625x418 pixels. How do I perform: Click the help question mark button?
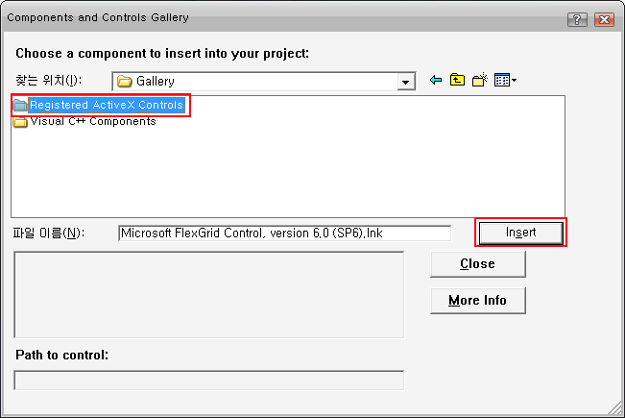(x=577, y=19)
